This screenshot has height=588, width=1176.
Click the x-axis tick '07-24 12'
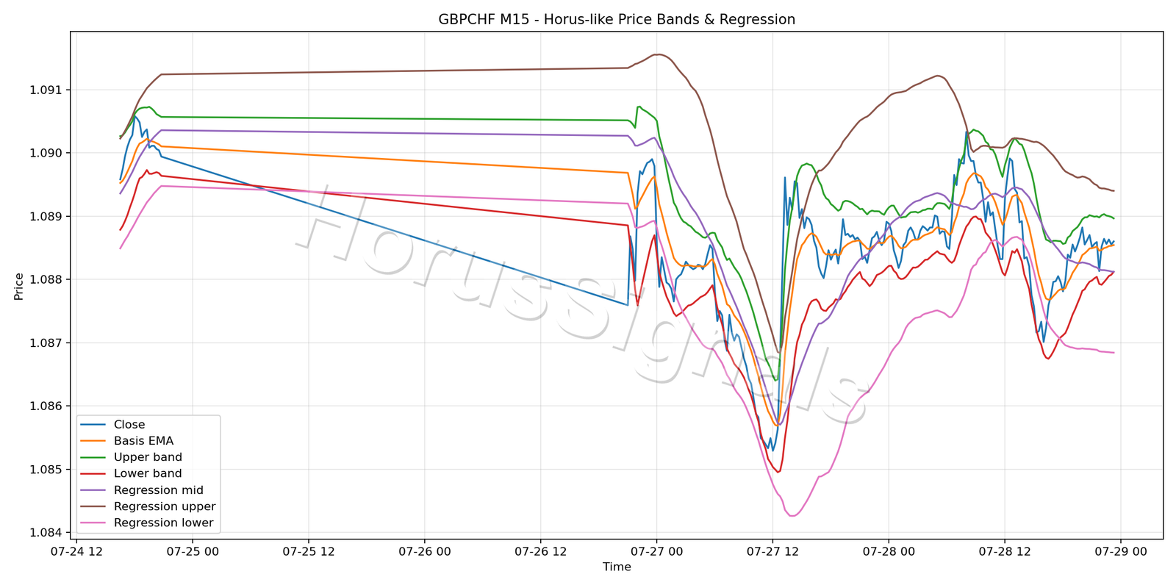click(x=76, y=552)
